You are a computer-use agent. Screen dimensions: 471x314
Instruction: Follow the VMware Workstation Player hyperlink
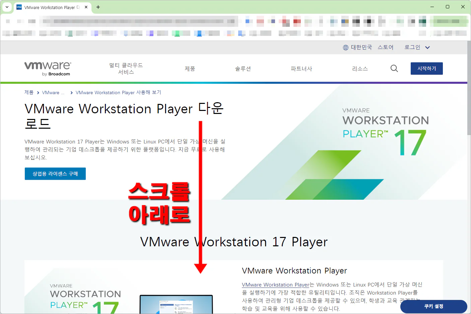[x=275, y=285]
